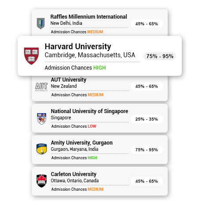Click the Raffles Millennium International shield logo
The image size is (200, 204).
pyautogui.click(x=41, y=24)
